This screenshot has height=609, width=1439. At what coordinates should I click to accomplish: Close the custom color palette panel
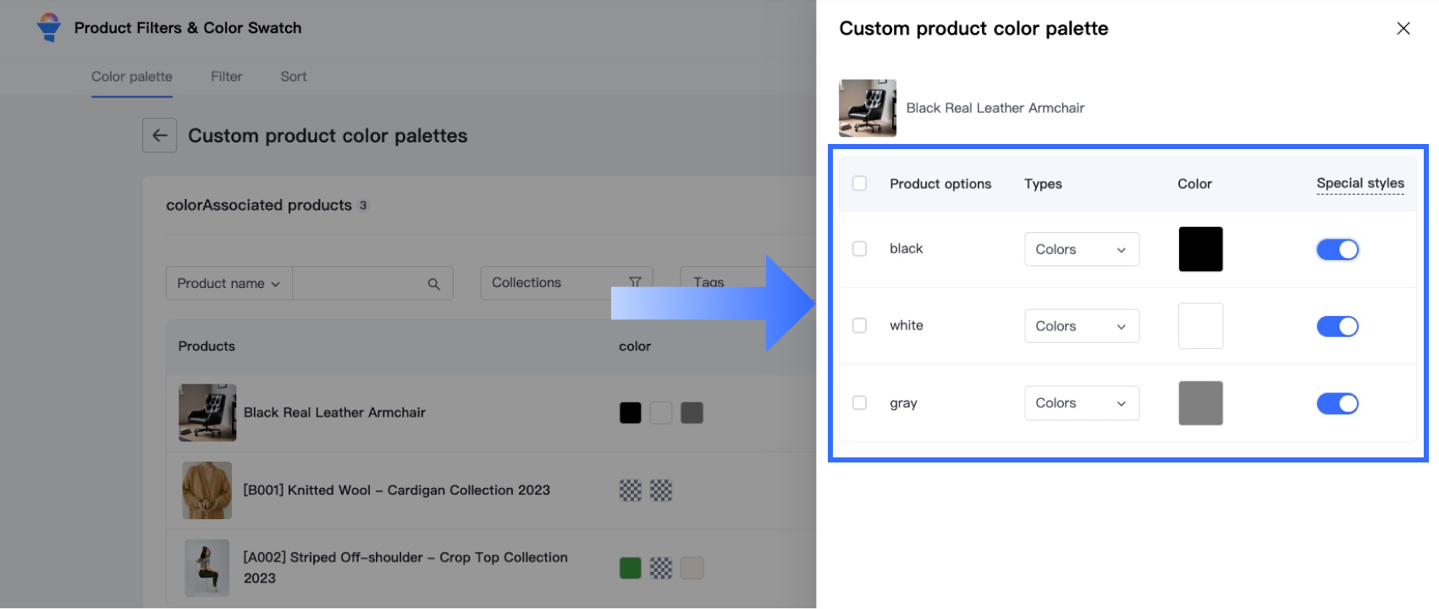(x=1403, y=29)
